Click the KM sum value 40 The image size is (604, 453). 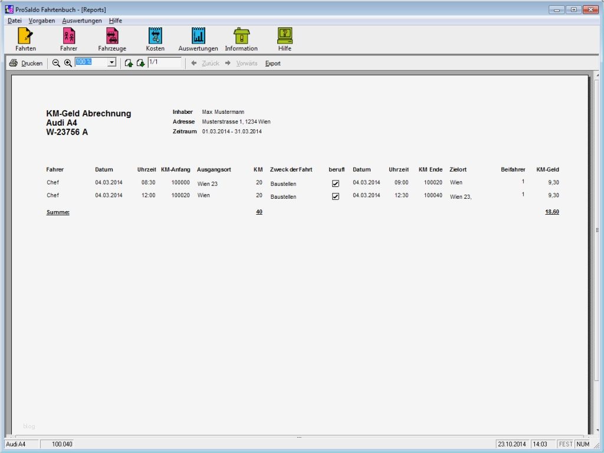pos(260,212)
